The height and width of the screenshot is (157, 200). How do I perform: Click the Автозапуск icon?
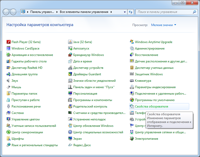pos(70,48)
